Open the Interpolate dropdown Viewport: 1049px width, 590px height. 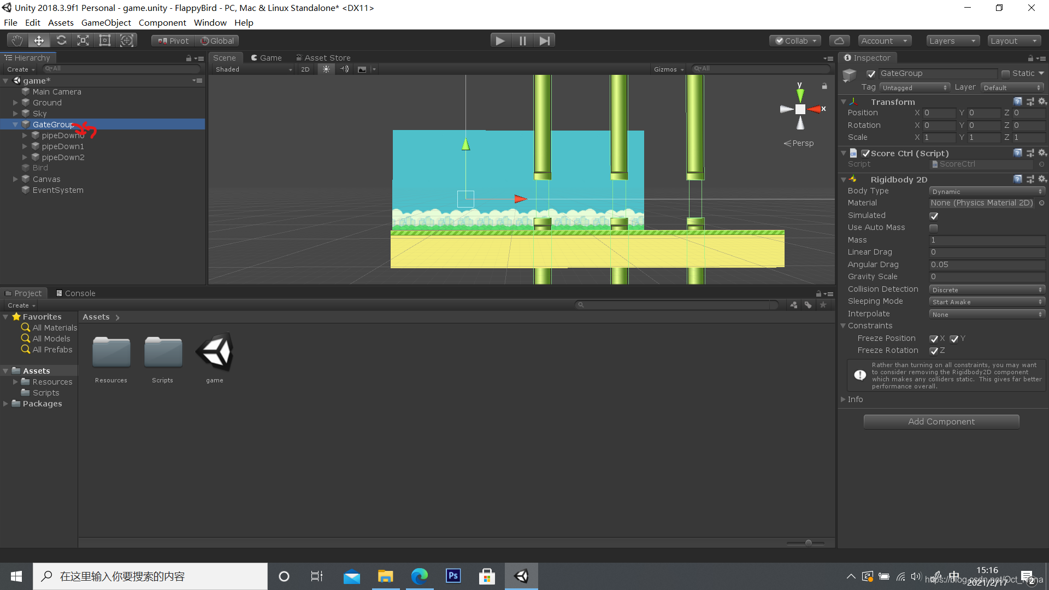point(987,314)
